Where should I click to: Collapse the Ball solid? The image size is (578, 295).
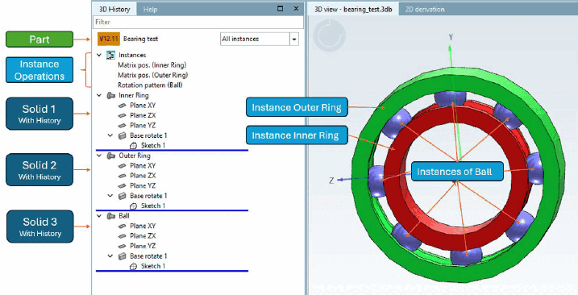pos(99,216)
